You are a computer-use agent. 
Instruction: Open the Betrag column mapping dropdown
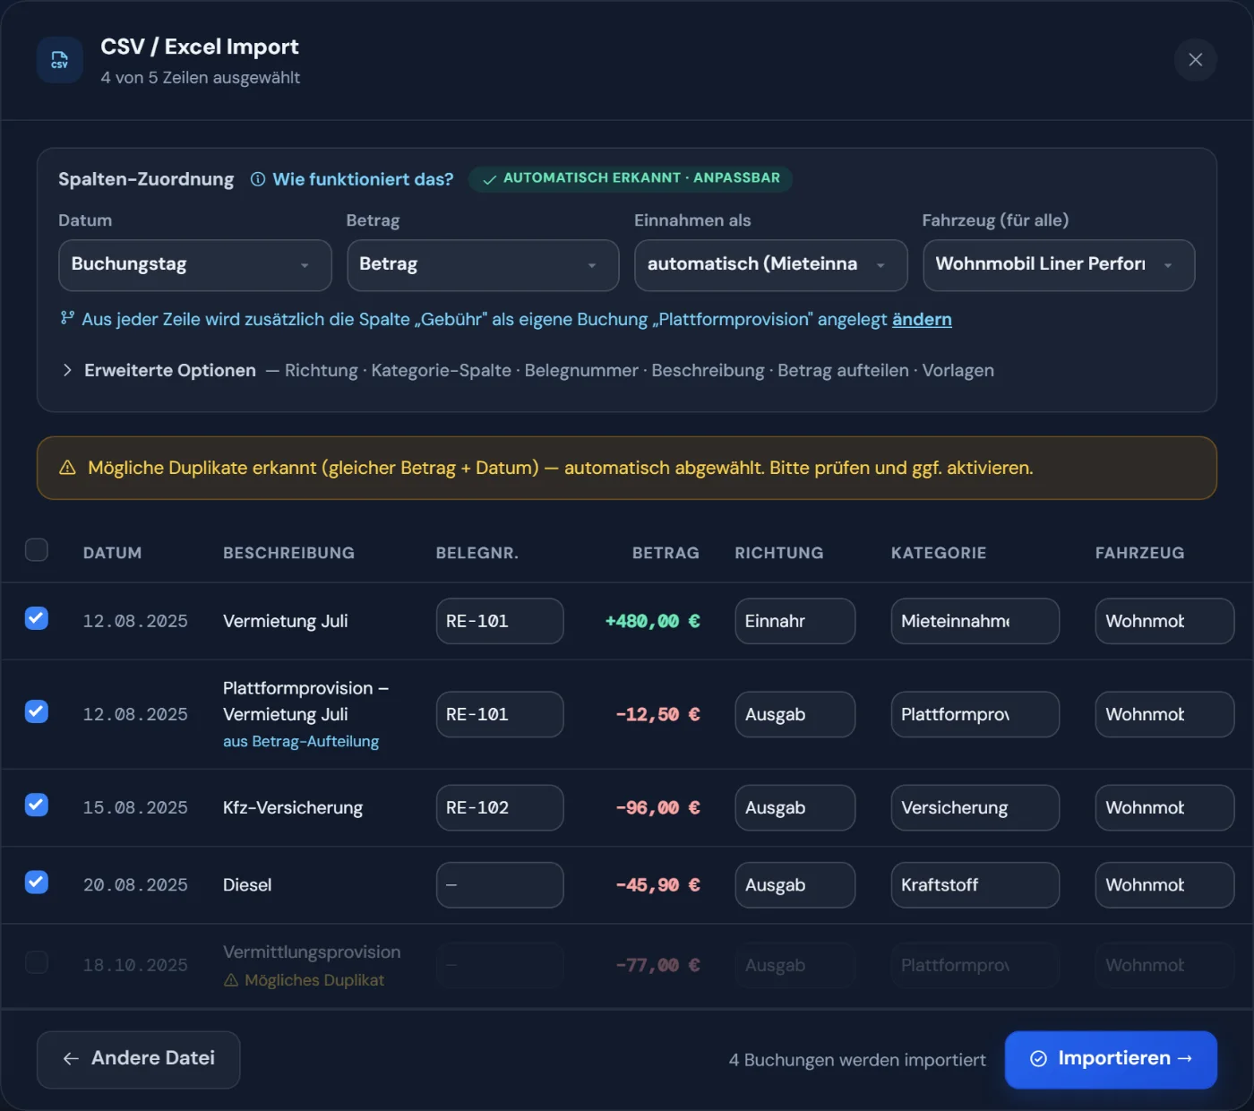[x=483, y=265]
